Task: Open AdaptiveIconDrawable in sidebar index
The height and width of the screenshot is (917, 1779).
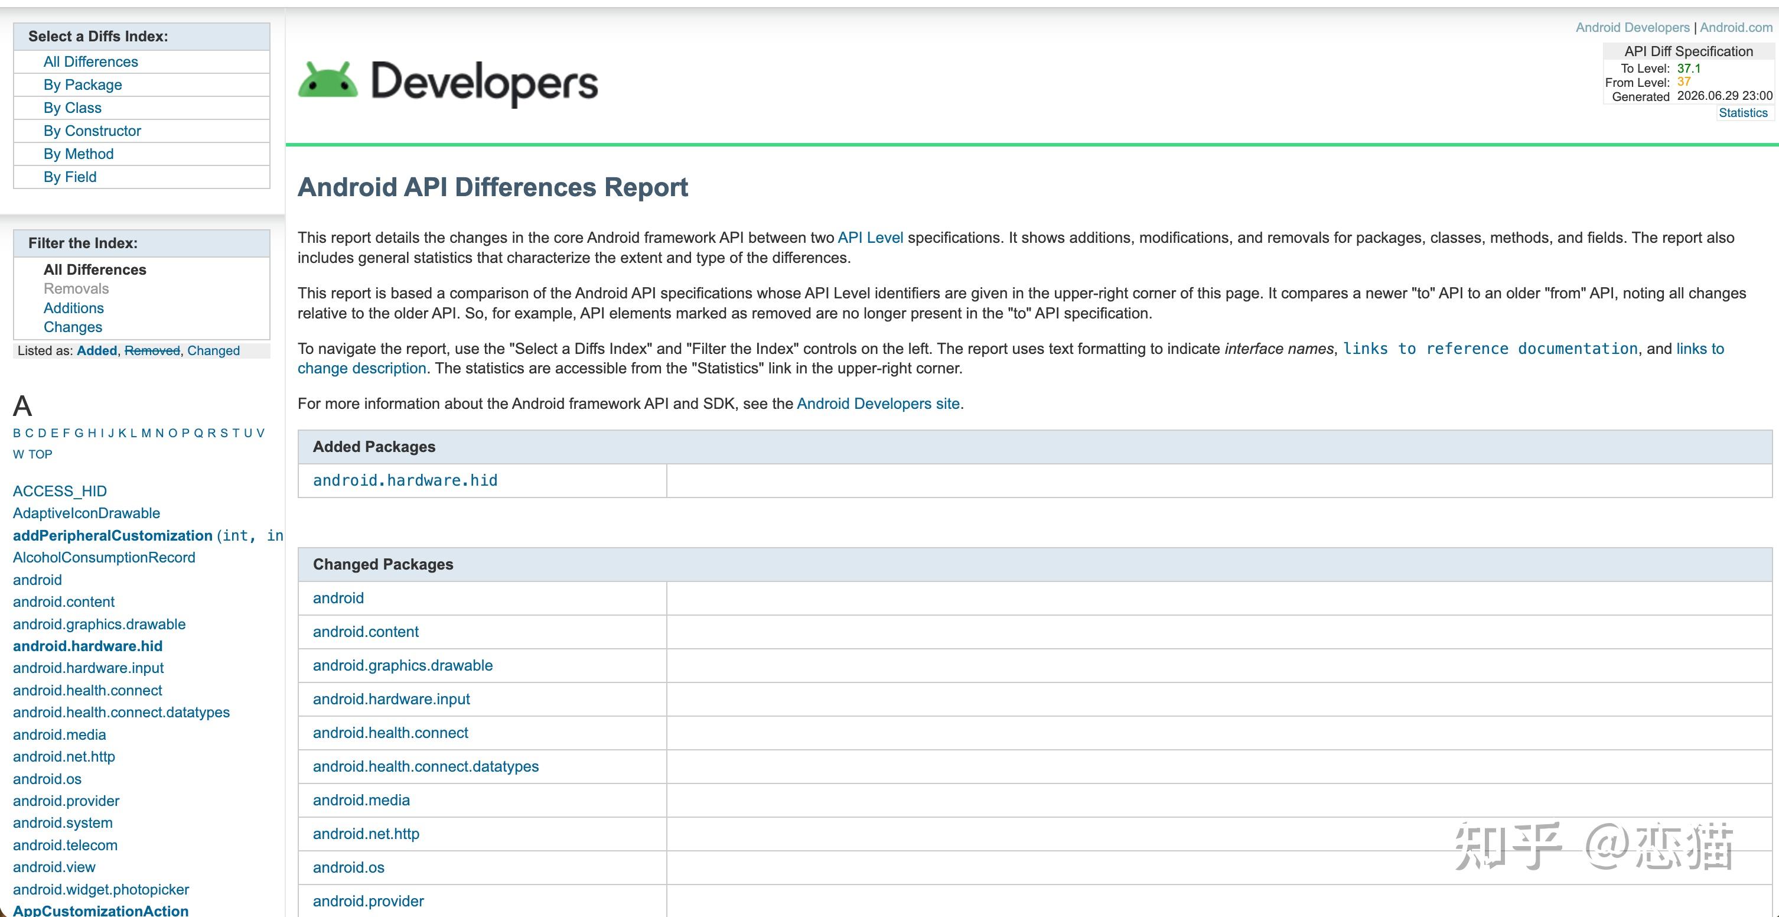Action: click(x=86, y=513)
